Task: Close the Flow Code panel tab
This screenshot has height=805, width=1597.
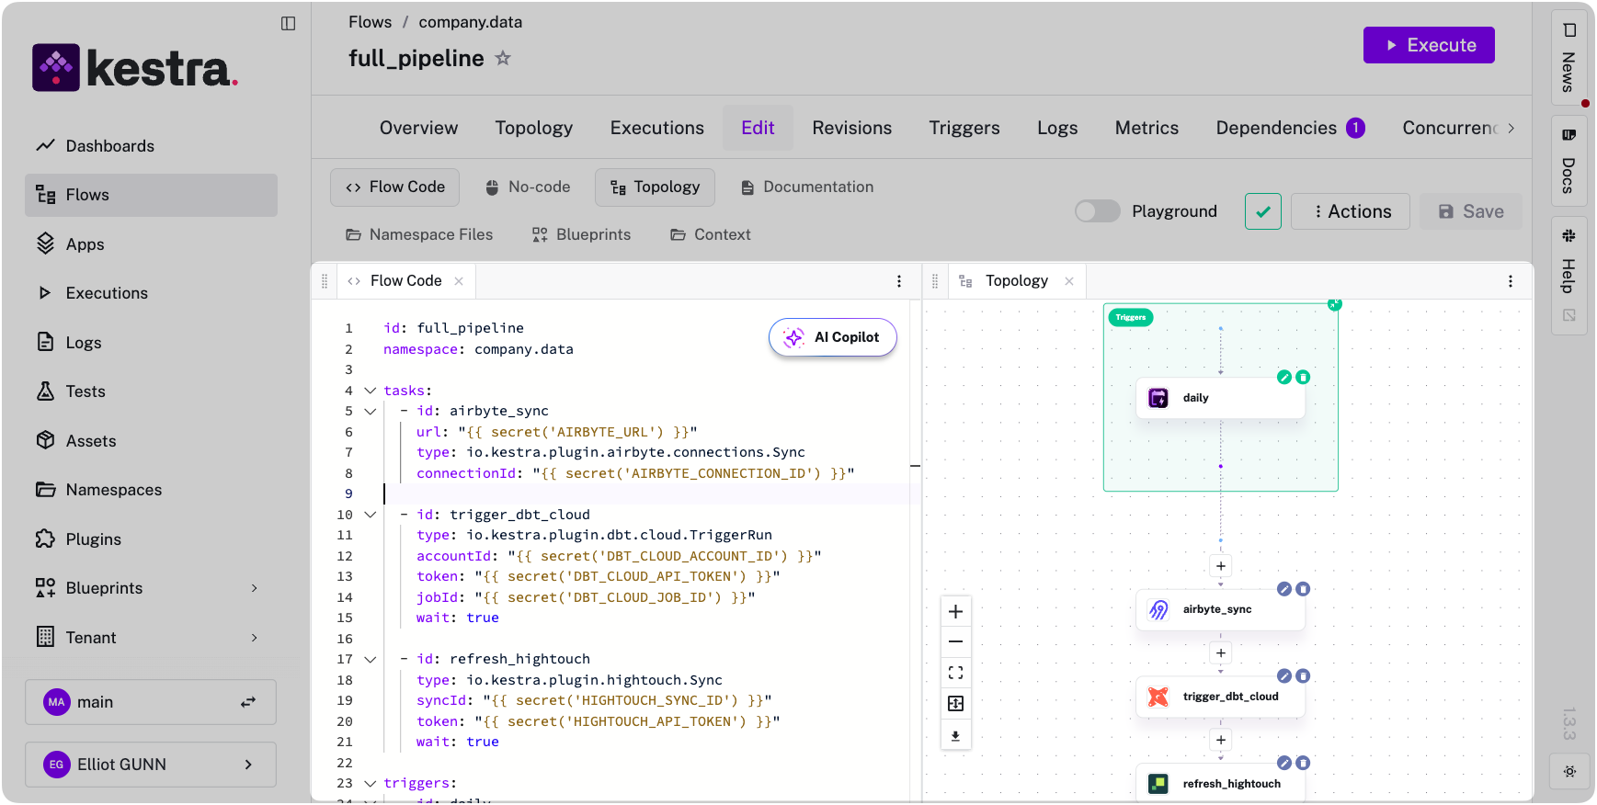Action: (x=459, y=281)
